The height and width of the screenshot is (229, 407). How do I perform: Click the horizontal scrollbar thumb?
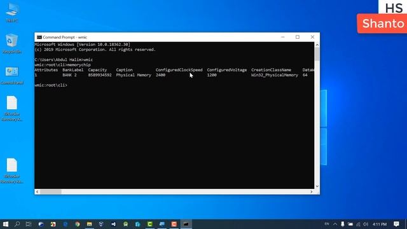tap(51, 191)
